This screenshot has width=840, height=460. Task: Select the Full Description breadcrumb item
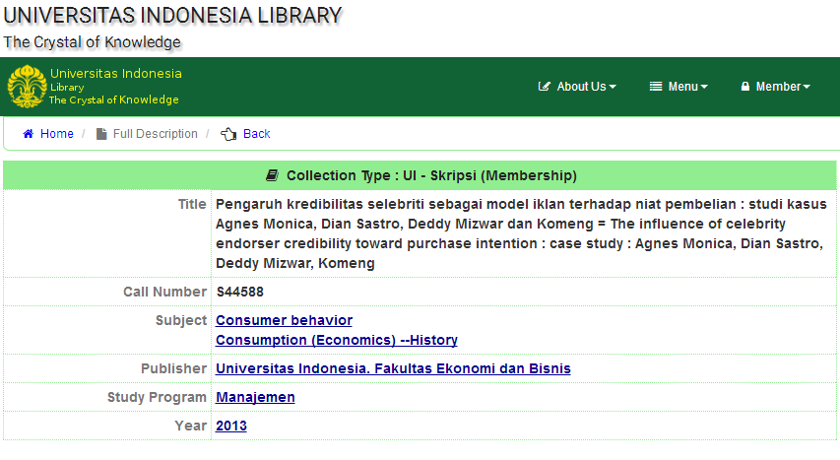155,134
